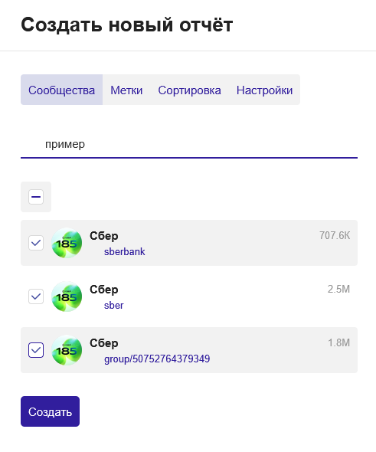Uncheck the sberbank community checkbox
Image resolution: width=376 pixels, height=452 pixels.
pos(36,243)
